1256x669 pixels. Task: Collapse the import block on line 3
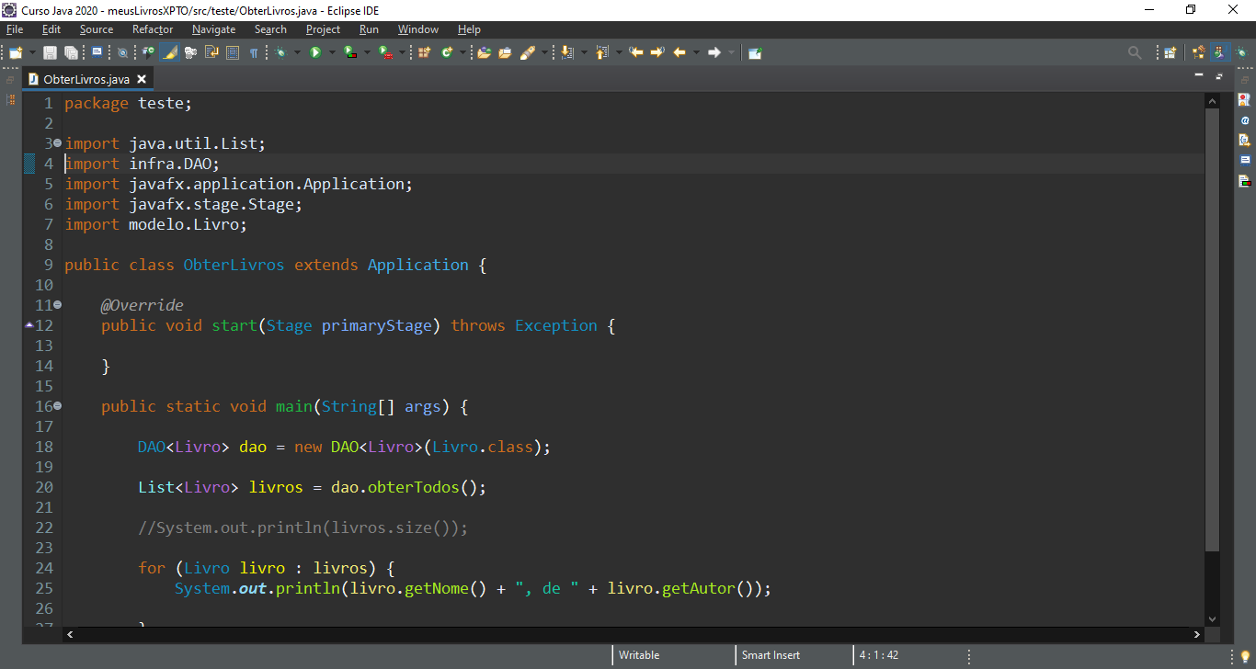click(57, 143)
